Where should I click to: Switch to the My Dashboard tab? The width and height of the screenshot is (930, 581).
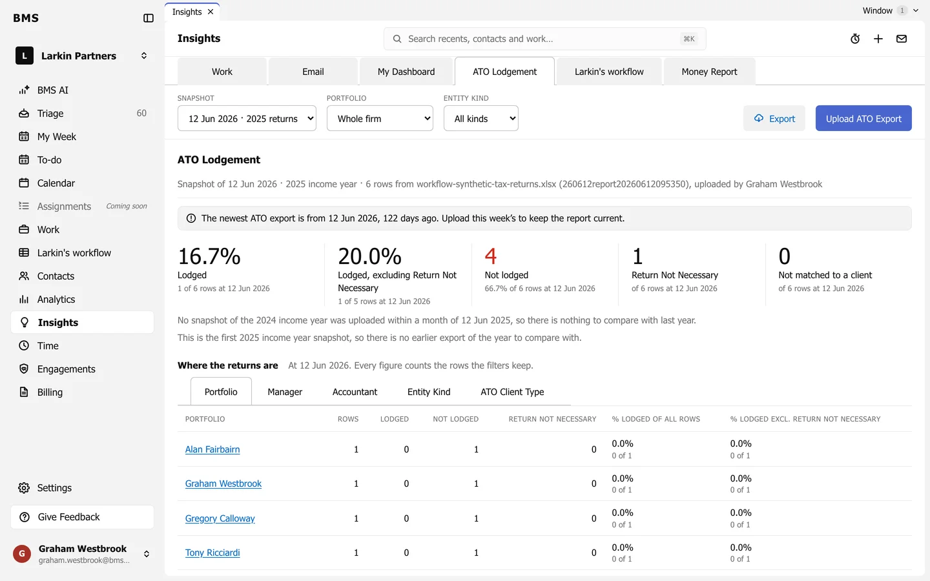[x=406, y=72]
